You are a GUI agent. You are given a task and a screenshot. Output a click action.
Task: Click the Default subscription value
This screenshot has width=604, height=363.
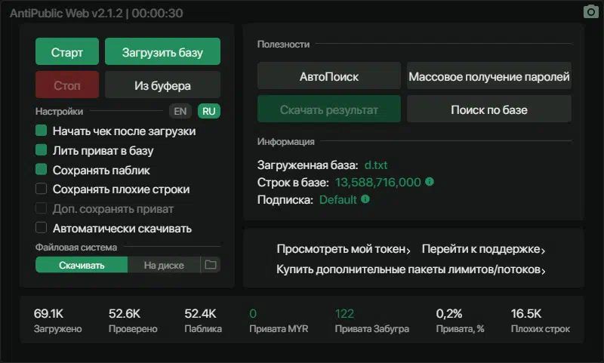(337, 200)
